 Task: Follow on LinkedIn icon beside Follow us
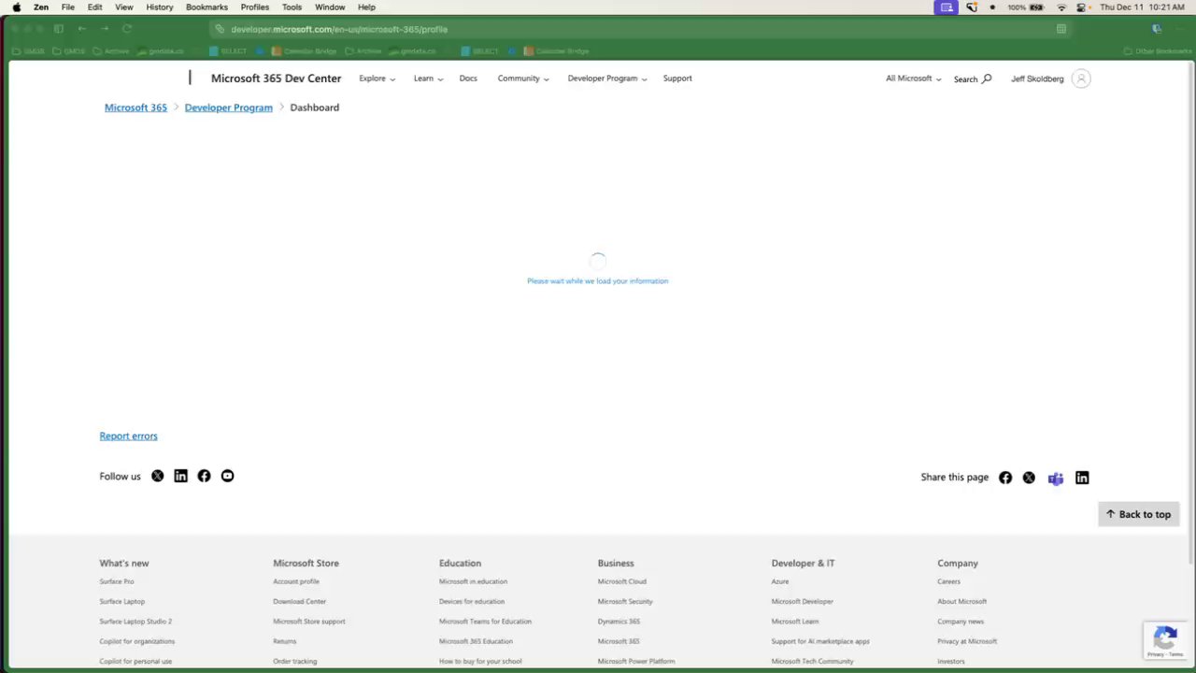point(180,476)
